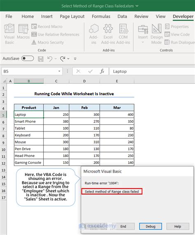Image resolution: width=195 pixels, height=235 pixels.
Task: Click Run Dialogue
Action: click(180, 42)
